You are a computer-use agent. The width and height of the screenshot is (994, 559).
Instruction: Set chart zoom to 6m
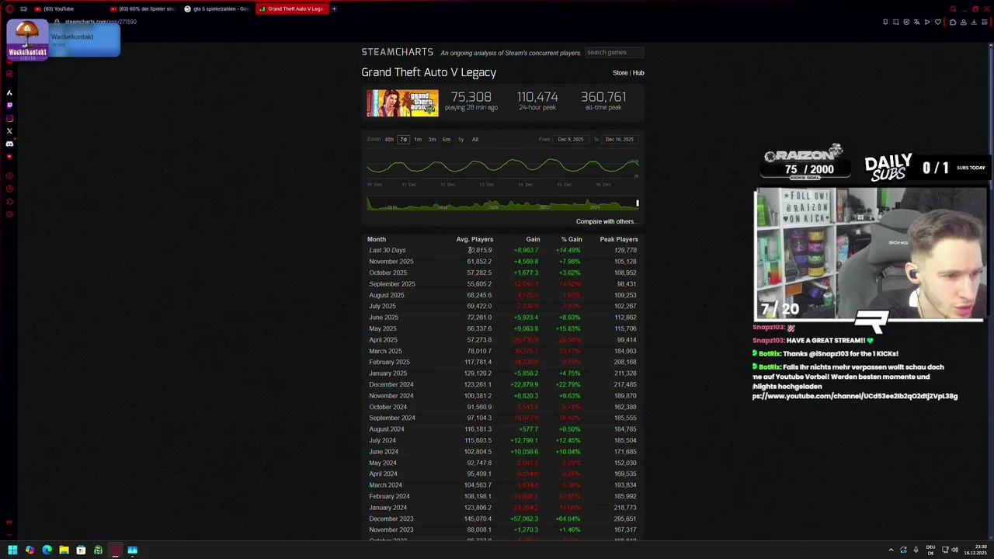tap(447, 140)
